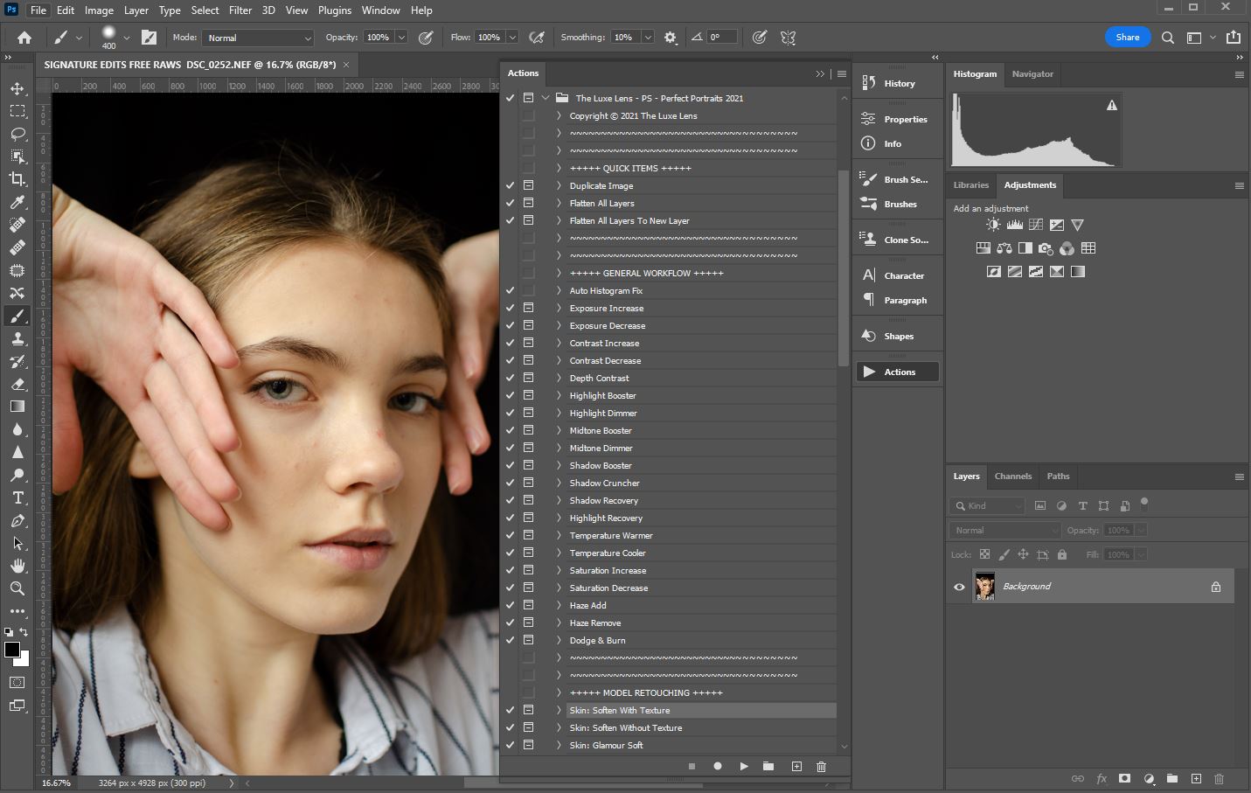Expand the Exposure Increase action
Viewport: 1251px width, 793px height.
click(559, 308)
